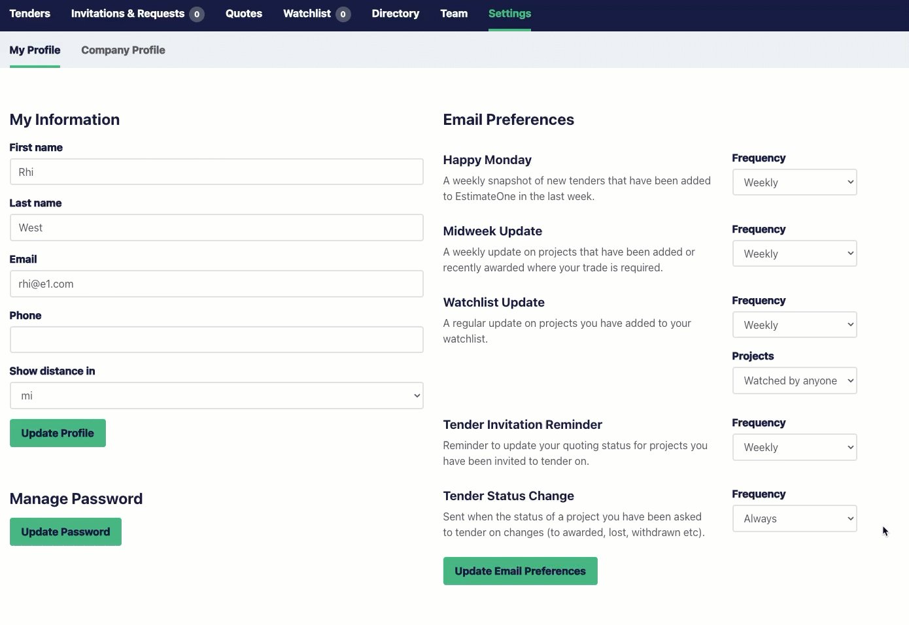Click the Update Profile button
909x625 pixels.
click(58, 433)
